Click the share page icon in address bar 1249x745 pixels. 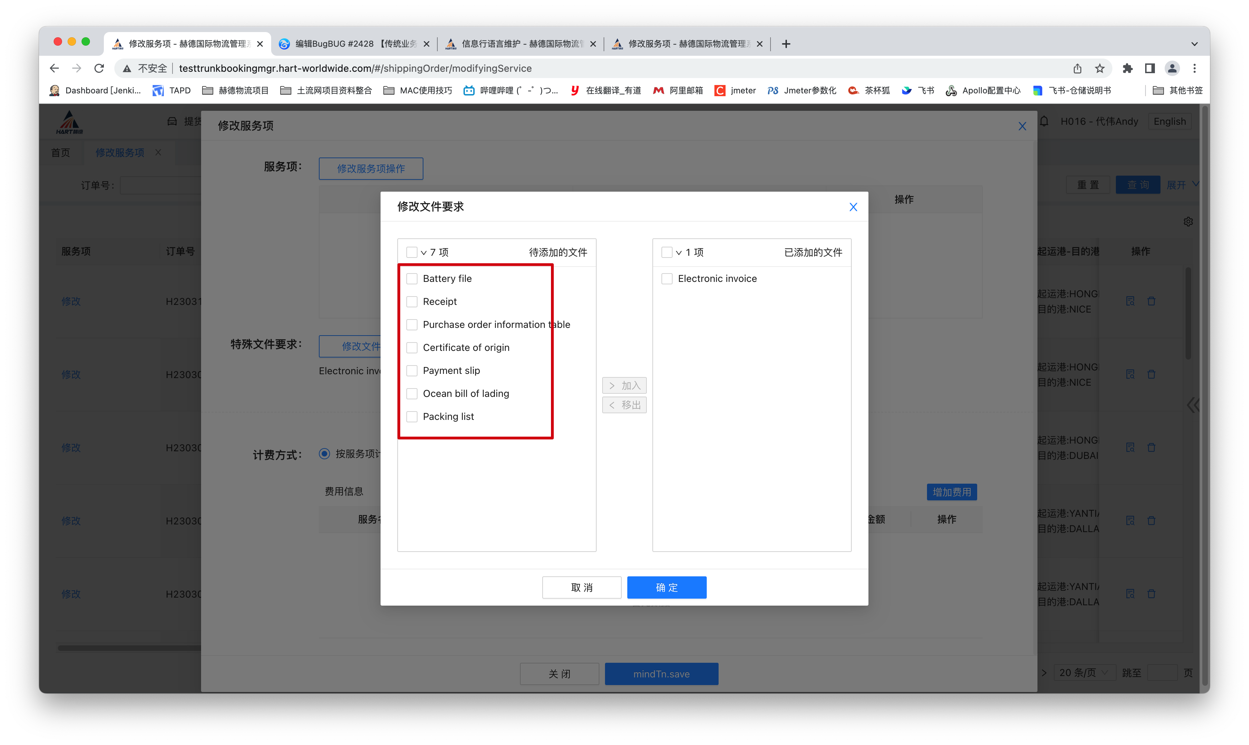pos(1077,68)
